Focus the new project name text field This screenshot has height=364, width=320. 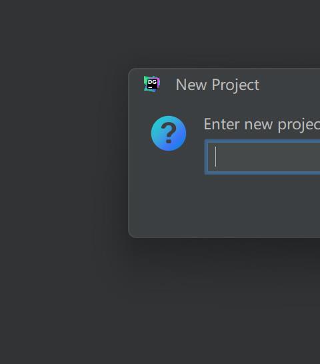[263, 157]
